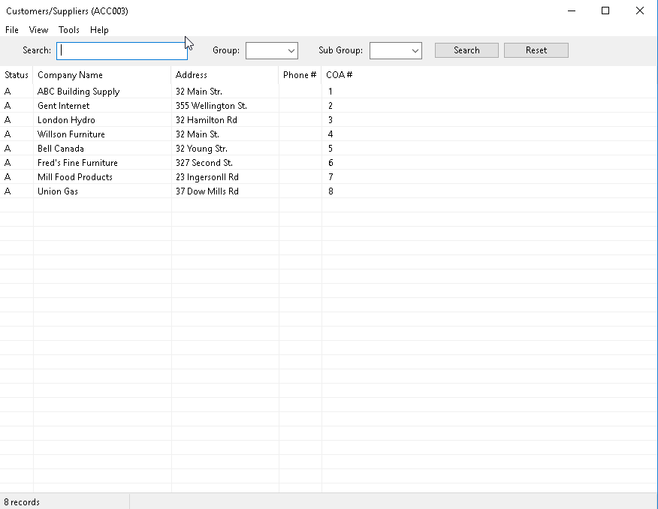Sort by Status column header
The image size is (658, 509).
(x=17, y=75)
